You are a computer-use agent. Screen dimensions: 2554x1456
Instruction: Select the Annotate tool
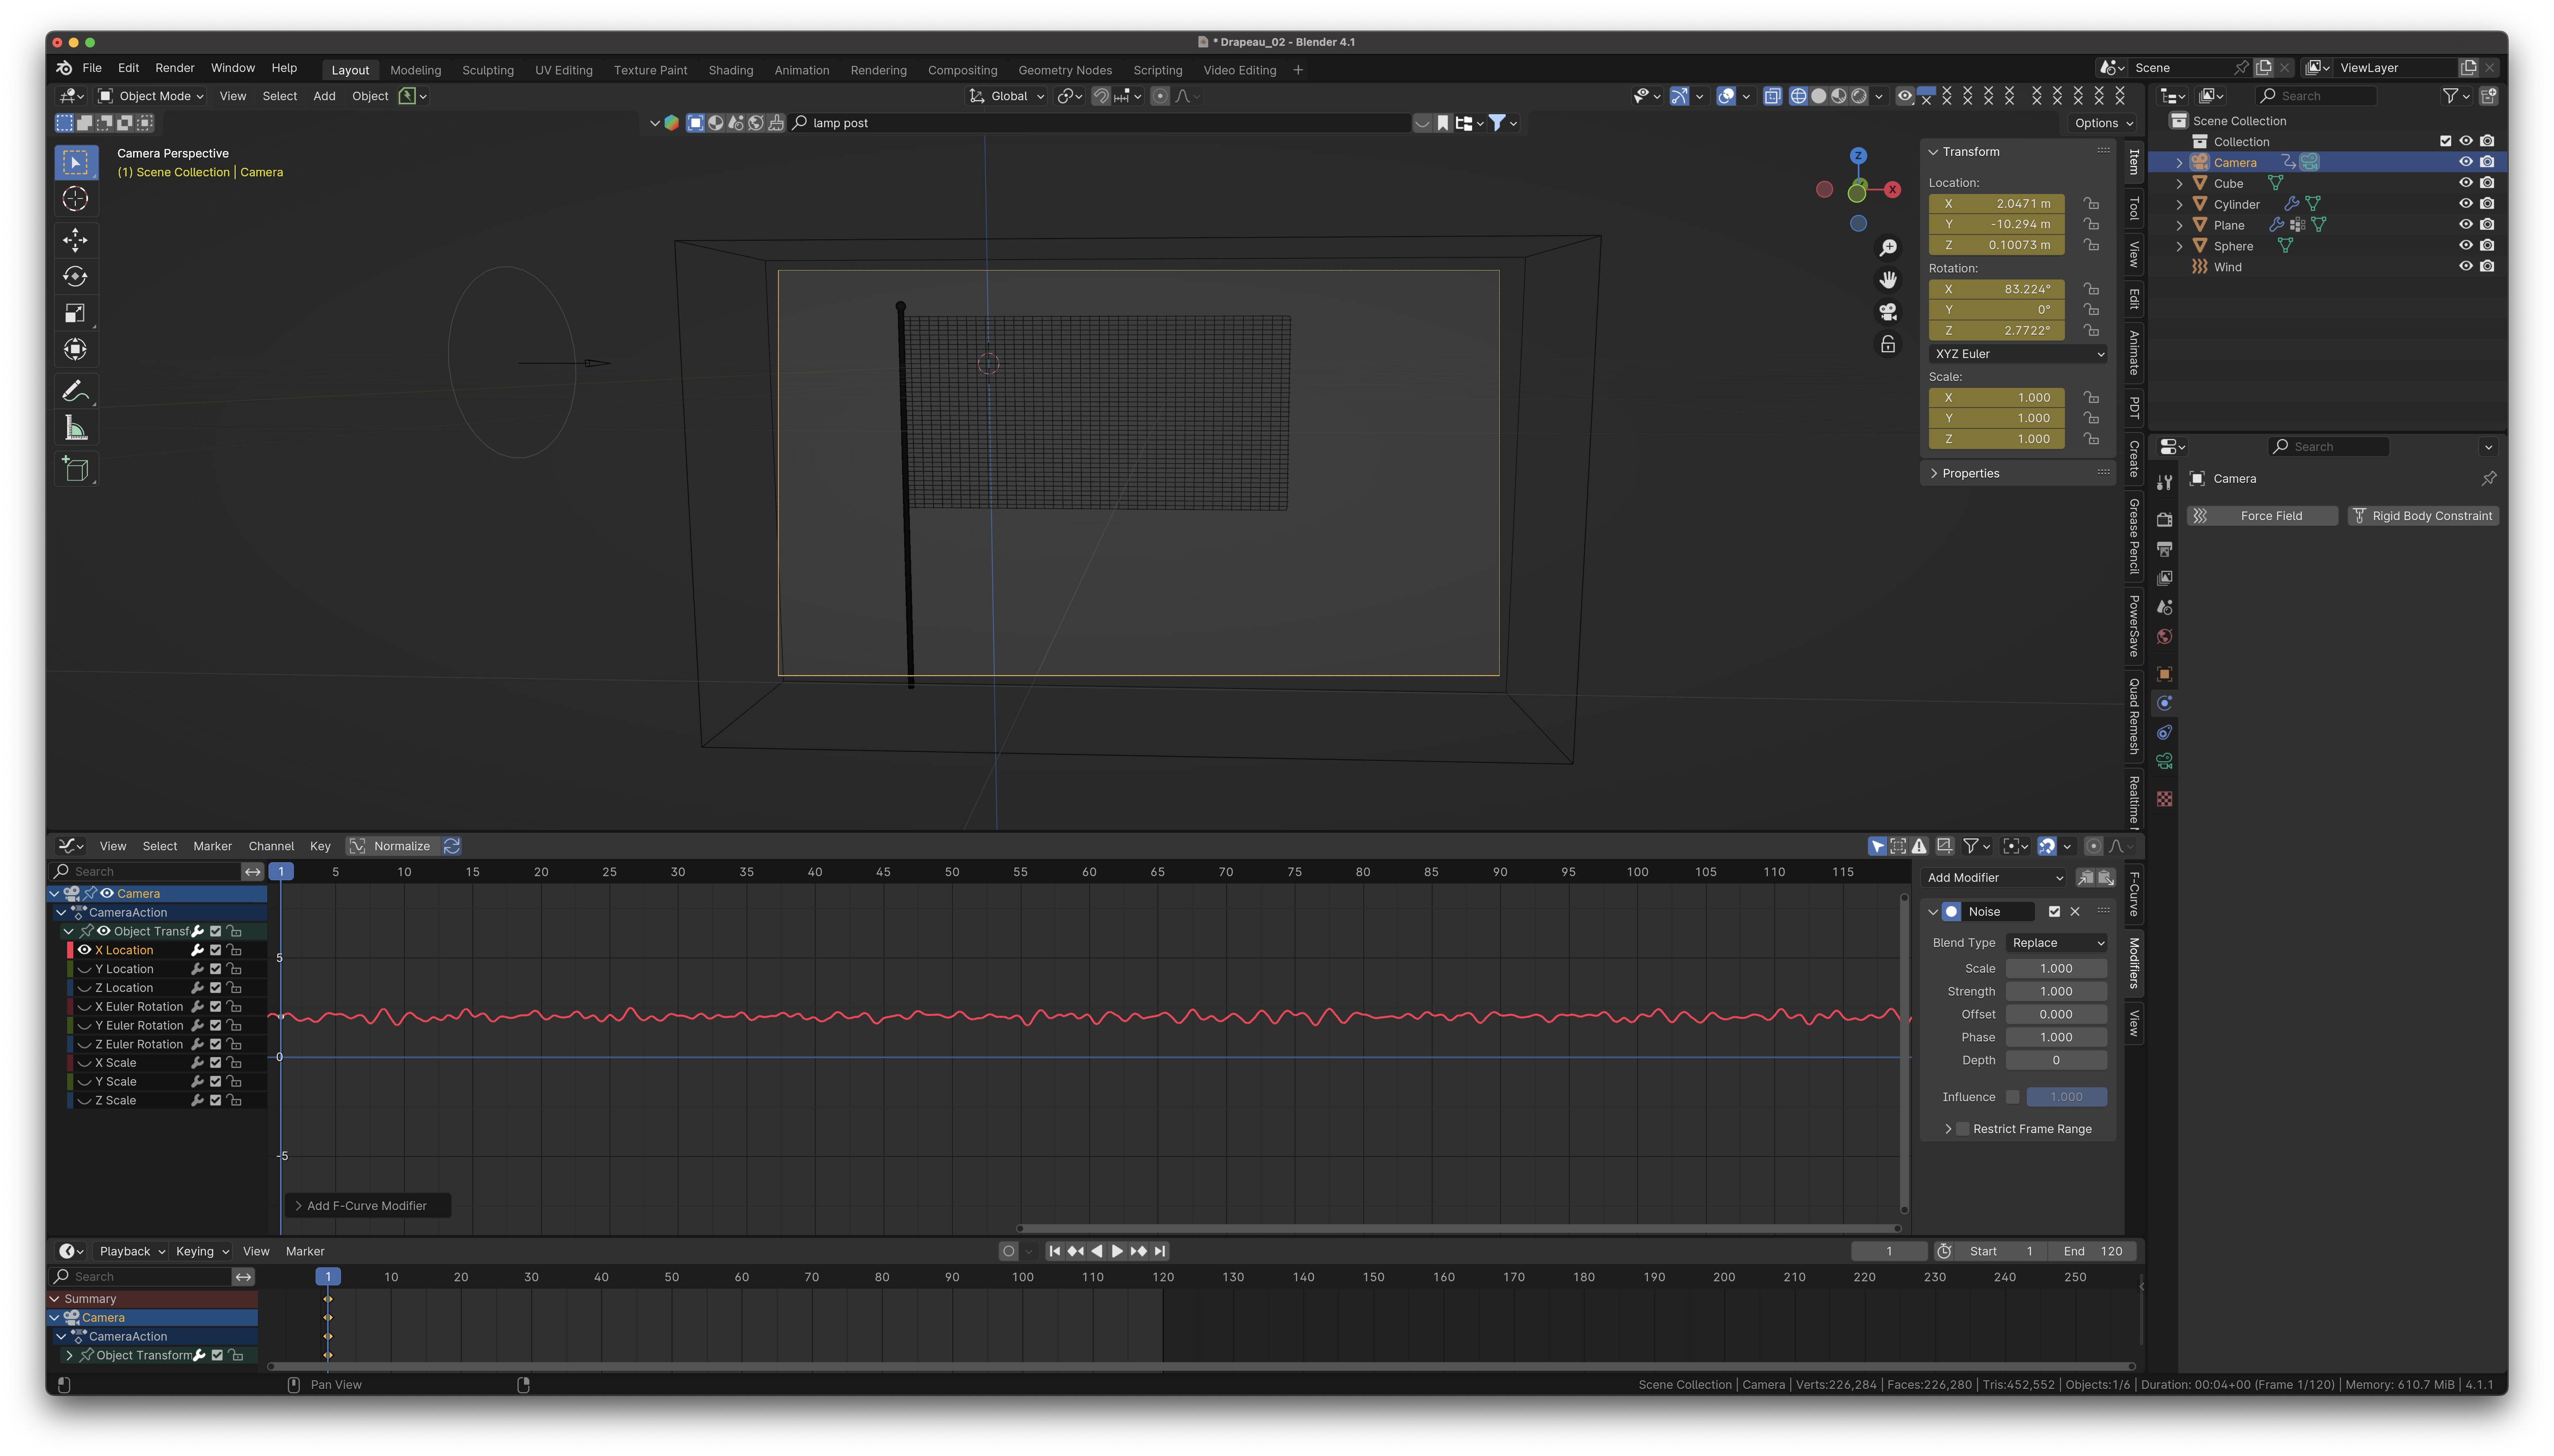click(x=75, y=391)
